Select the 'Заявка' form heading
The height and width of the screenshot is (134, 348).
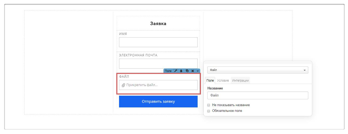[x=158, y=23]
